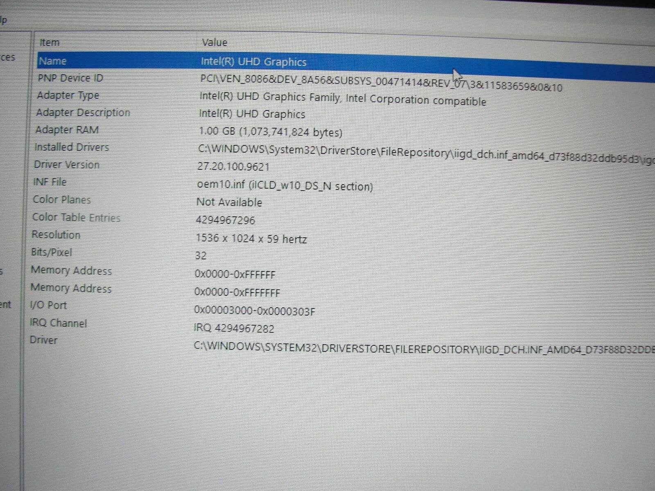Click the Color Planes row

(x=61, y=200)
